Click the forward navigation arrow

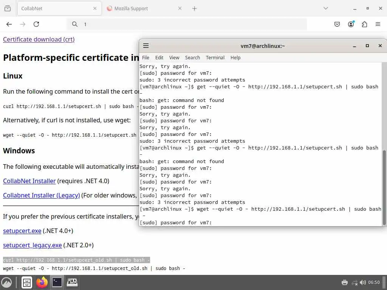coord(23,24)
